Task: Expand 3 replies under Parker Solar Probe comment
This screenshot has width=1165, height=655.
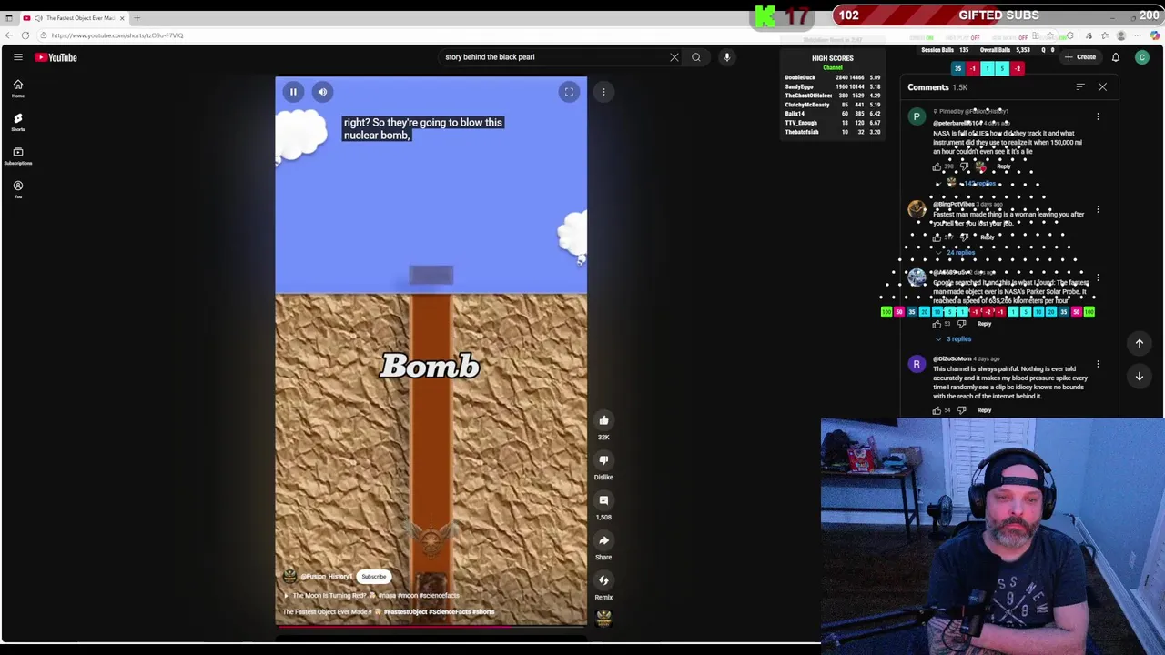Action: [953, 338]
